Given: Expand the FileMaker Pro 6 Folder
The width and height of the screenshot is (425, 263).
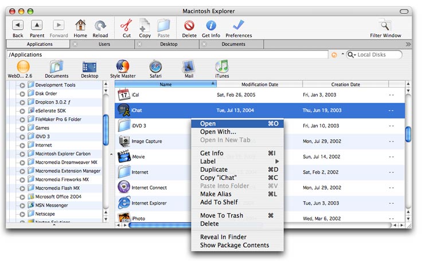Looking at the screenshot, I should 22,120.
